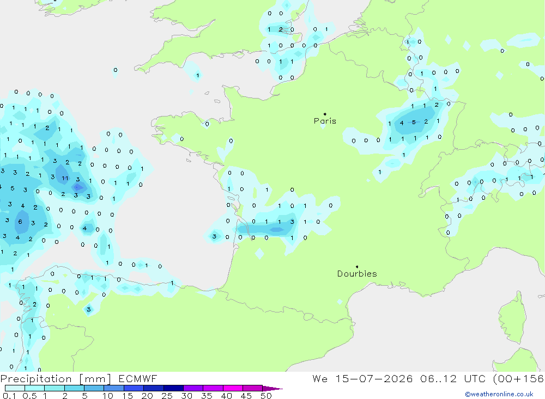Select the legend swatch between 20 and 25
This screenshot has width=545, height=399.
coord(153,388)
